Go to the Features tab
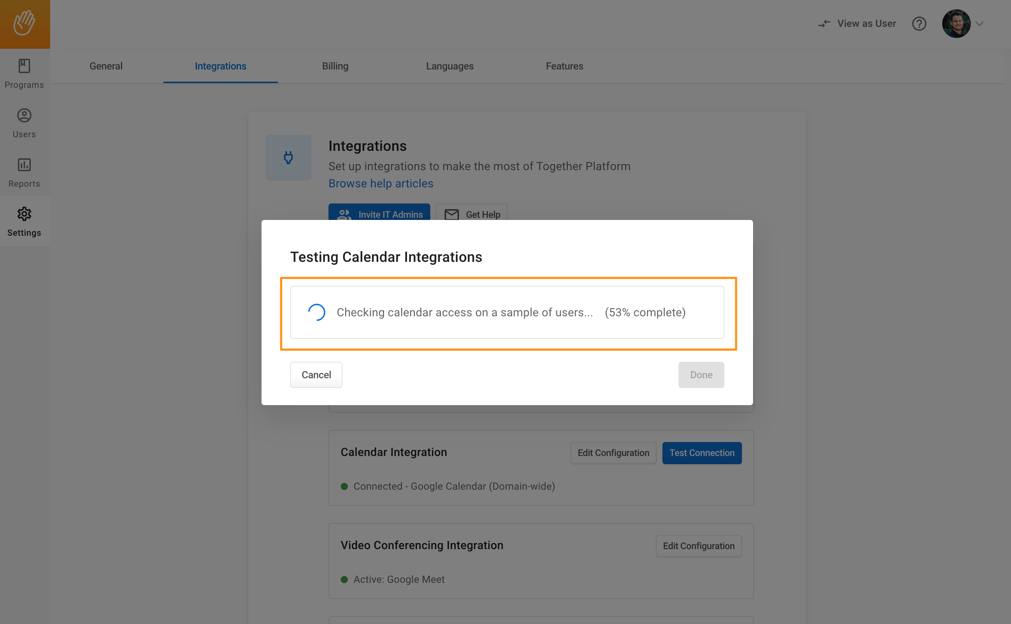1011x624 pixels. point(565,66)
